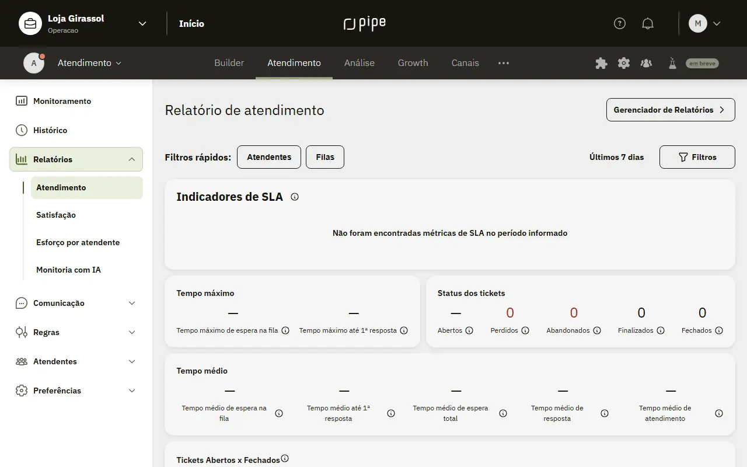Viewport: 747px width, 467px height.
Task: Toggle the Atendentes quick filter
Action: point(269,157)
